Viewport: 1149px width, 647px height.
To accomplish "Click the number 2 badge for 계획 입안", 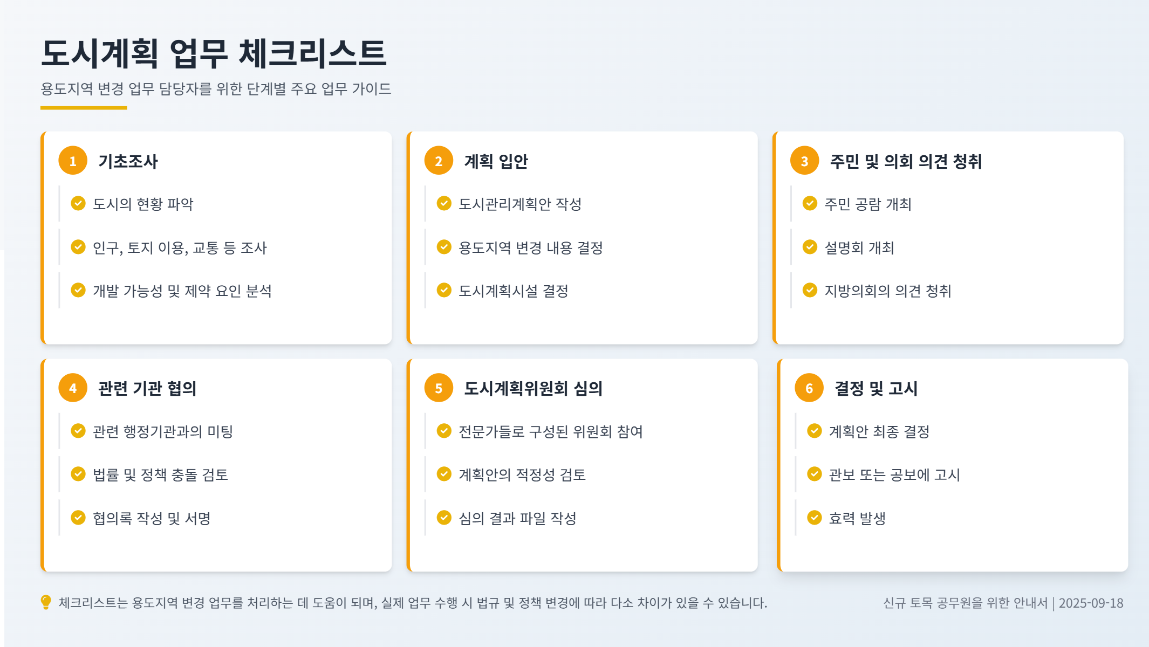I will [439, 161].
